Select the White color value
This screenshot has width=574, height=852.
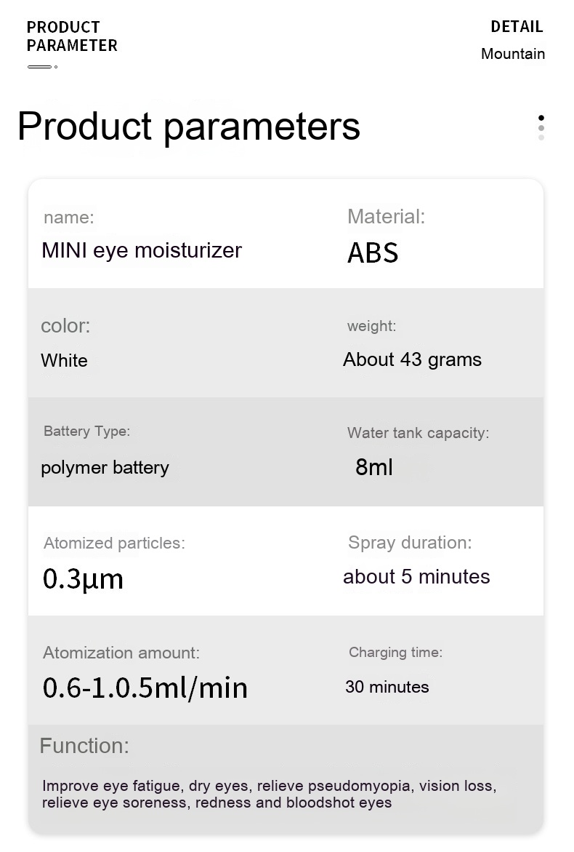(64, 360)
